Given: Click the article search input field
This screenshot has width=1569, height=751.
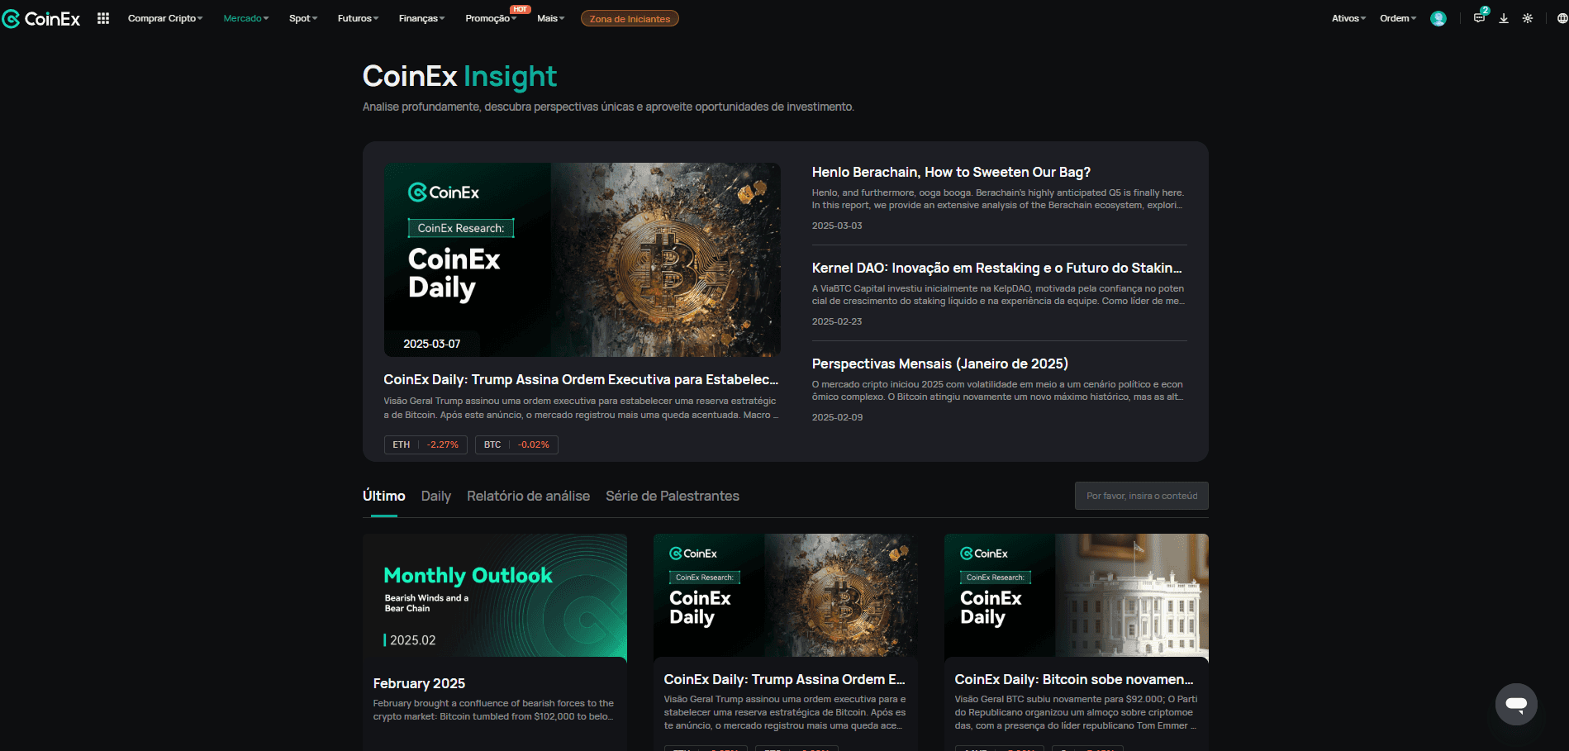Looking at the screenshot, I should [1142, 496].
